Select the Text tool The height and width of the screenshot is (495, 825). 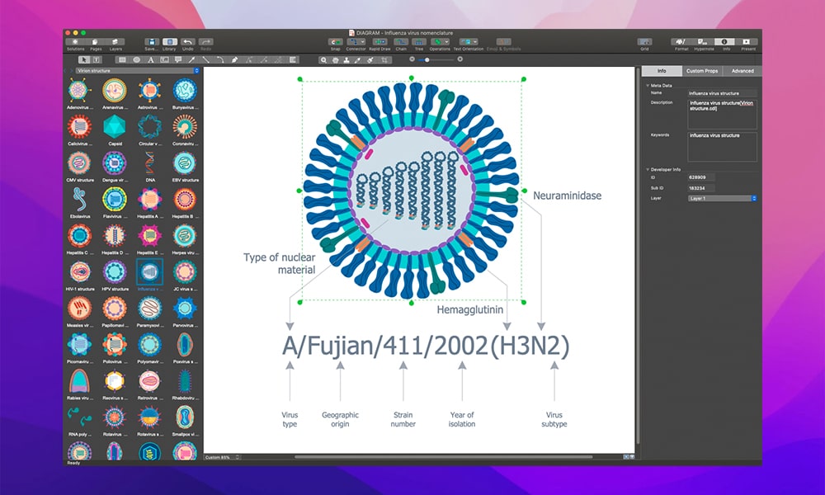pos(151,60)
